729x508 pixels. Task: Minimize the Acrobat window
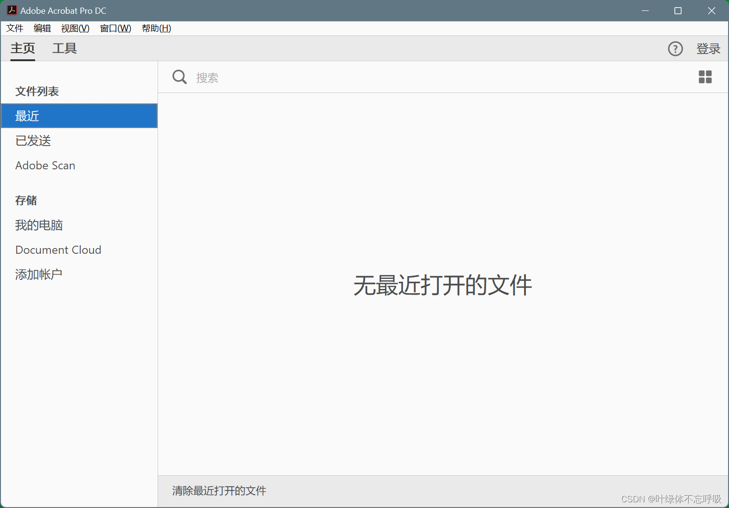[645, 10]
